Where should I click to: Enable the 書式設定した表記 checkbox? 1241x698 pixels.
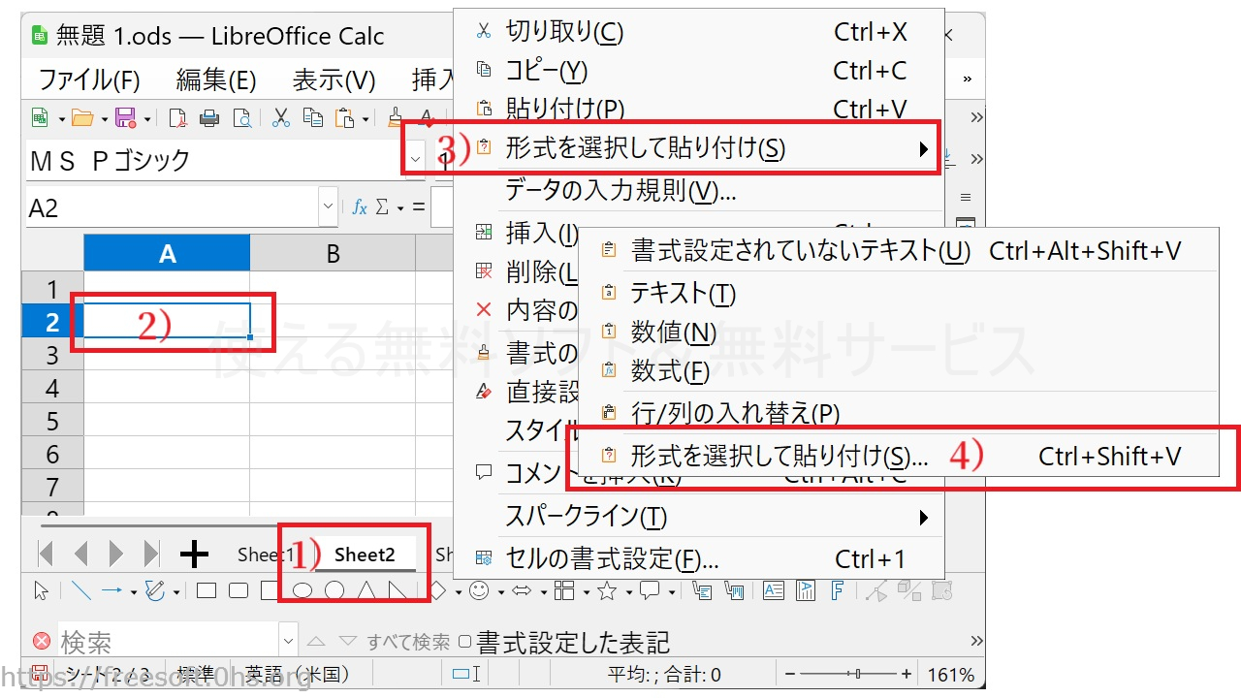click(x=465, y=642)
